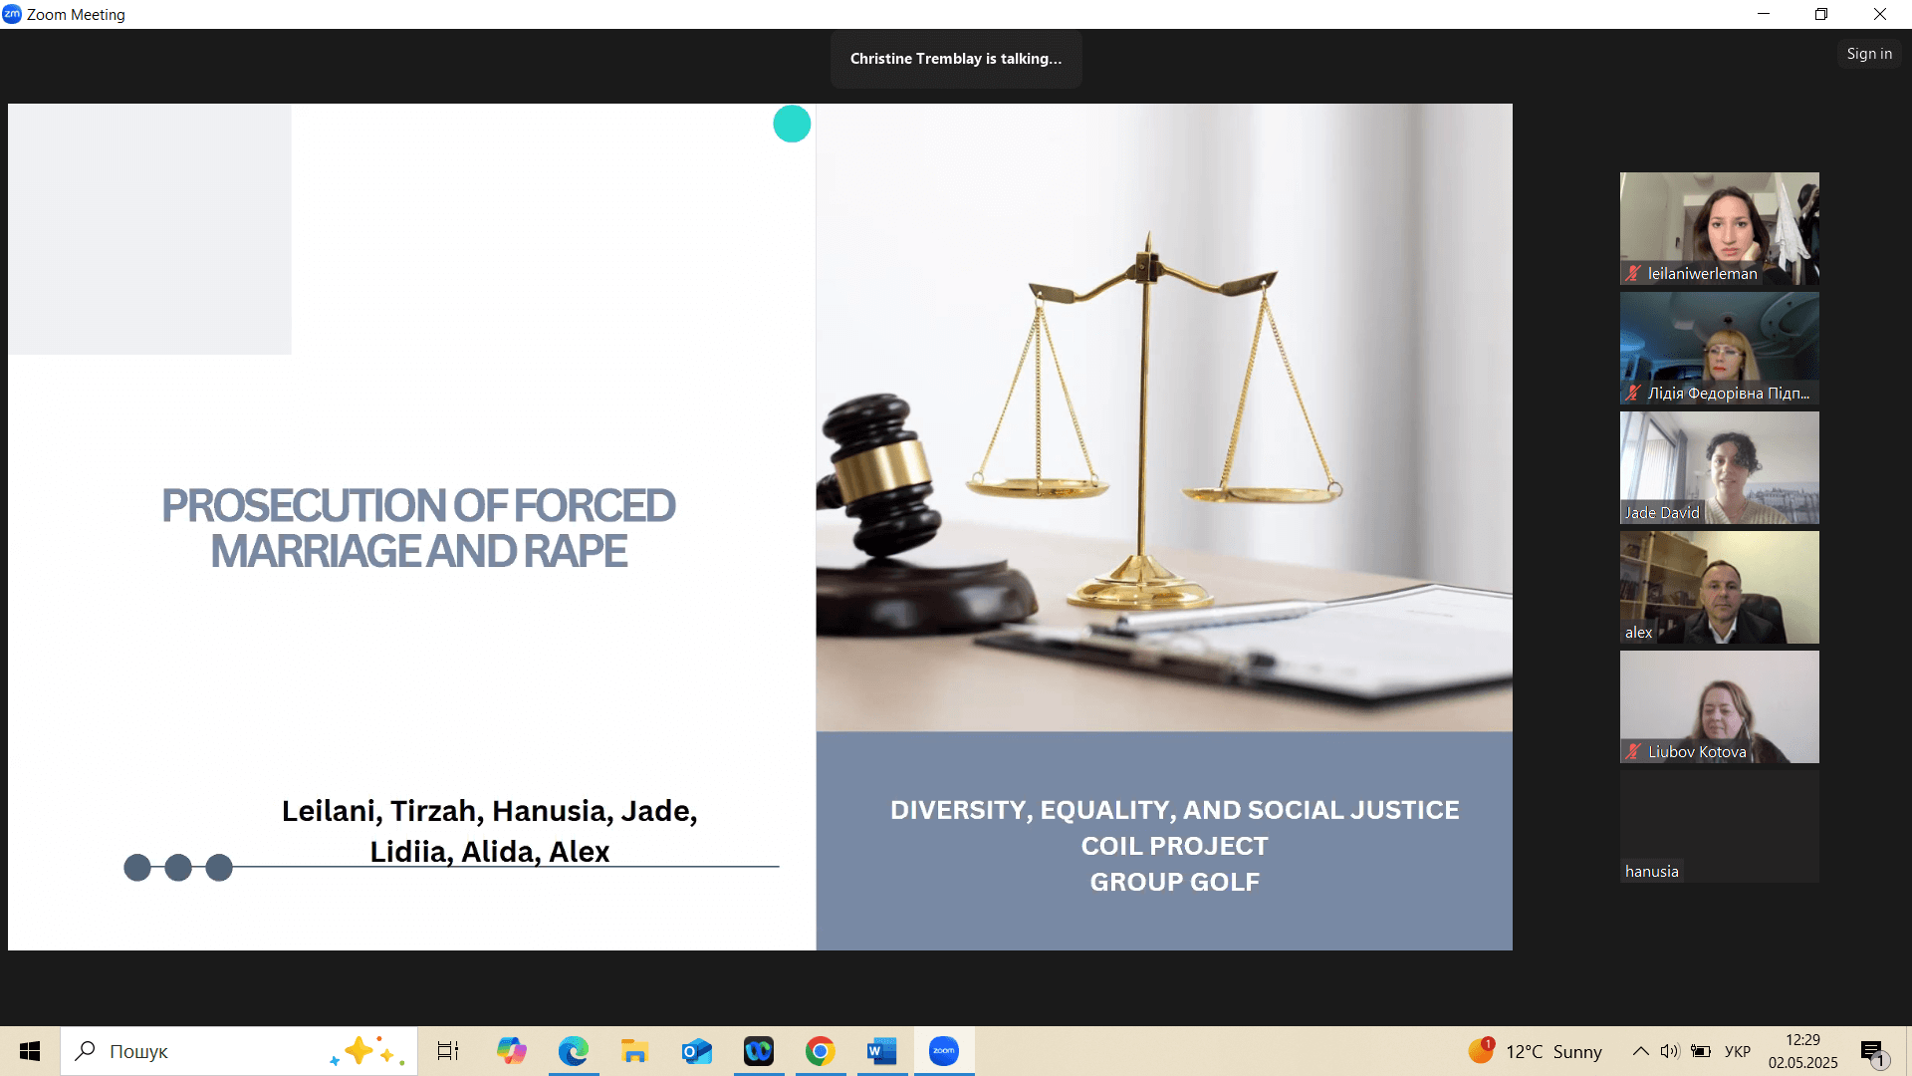Open the Windows Start menu
Image resolution: width=1912 pixels, height=1076 pixels.
30,1051
